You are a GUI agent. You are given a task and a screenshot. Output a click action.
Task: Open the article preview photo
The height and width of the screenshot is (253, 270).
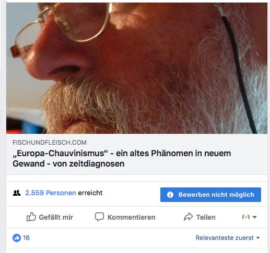(137, 68)
